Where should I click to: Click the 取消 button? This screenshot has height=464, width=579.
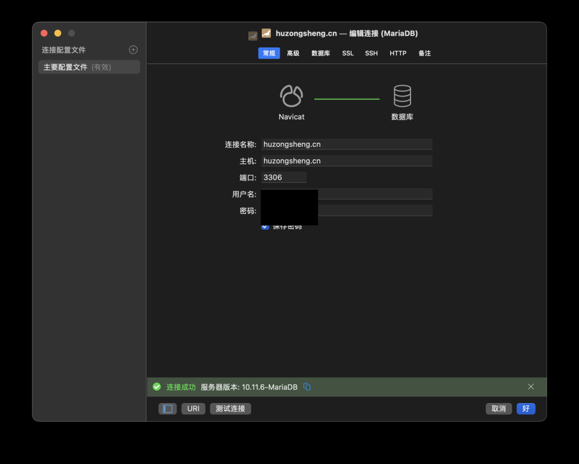(x=498, y=409)
